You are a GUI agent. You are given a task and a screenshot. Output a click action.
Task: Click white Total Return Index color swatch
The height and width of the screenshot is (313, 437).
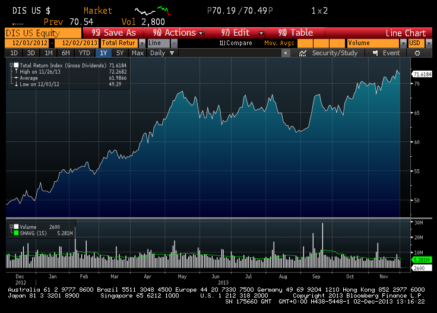[x=16, y=65]
